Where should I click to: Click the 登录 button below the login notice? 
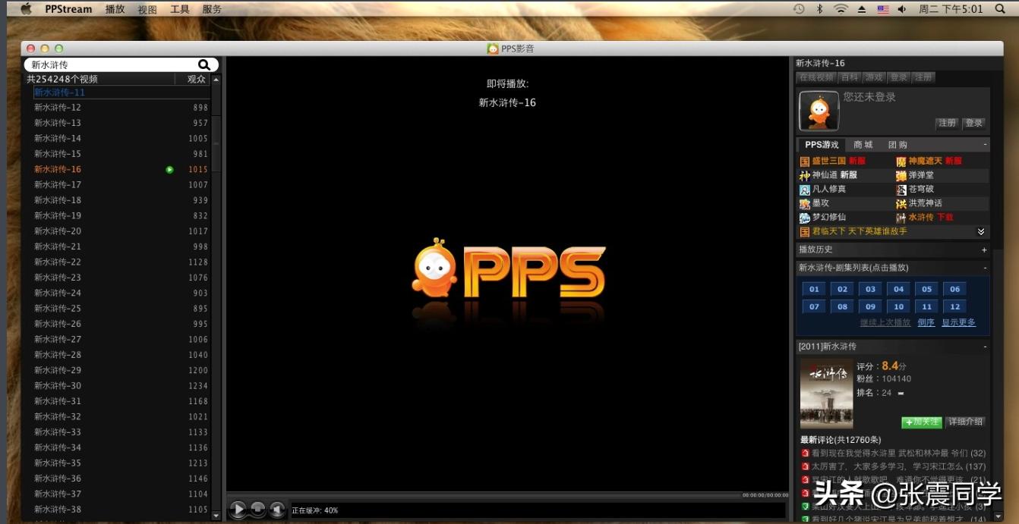pos(973,123)
